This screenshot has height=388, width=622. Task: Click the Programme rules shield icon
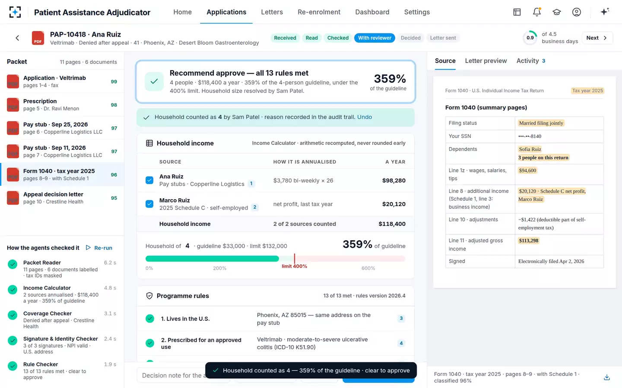click(x=149, y=296)
